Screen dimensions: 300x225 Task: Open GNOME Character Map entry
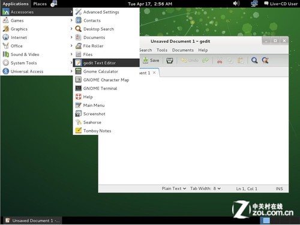(x=106, y=80)
